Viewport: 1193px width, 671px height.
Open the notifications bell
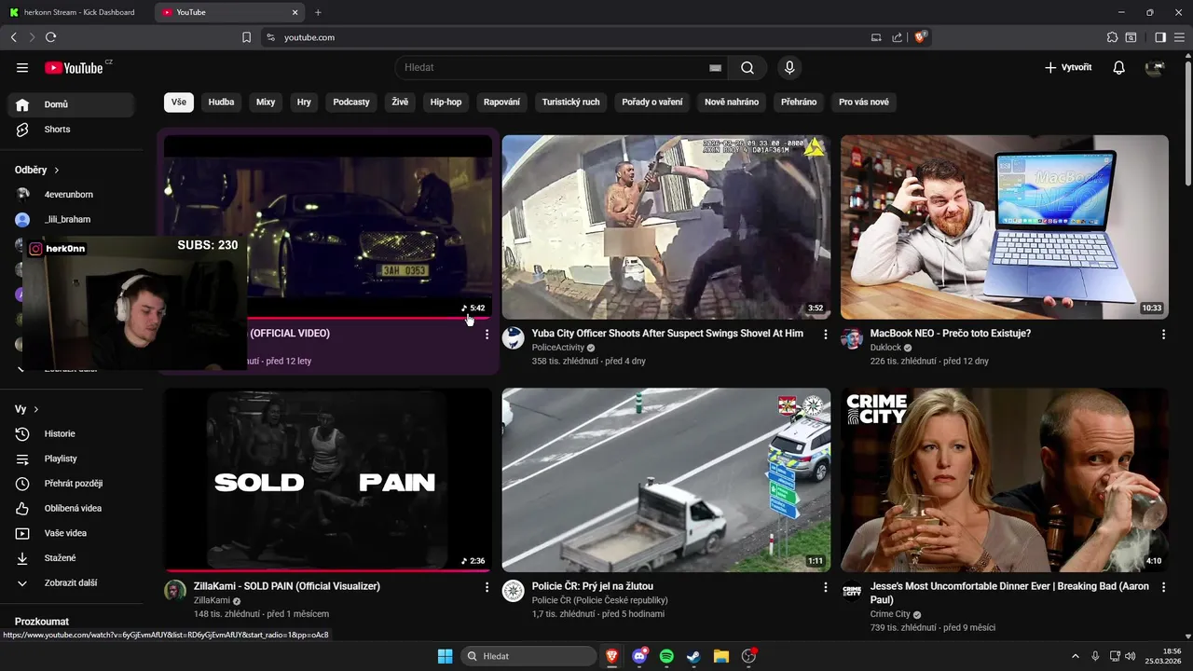pyautogui.click(x=1119, y=67)
